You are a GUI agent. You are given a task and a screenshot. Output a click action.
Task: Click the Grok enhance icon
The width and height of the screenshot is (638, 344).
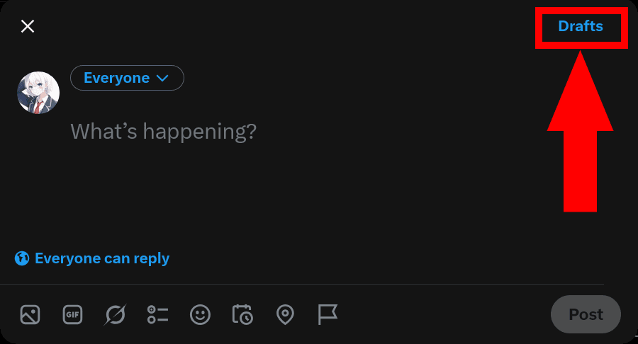pos(115,314)
